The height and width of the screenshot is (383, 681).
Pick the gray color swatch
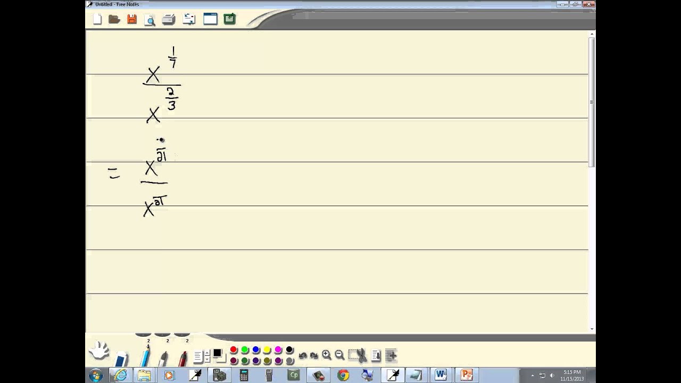[x=289, y=361]
